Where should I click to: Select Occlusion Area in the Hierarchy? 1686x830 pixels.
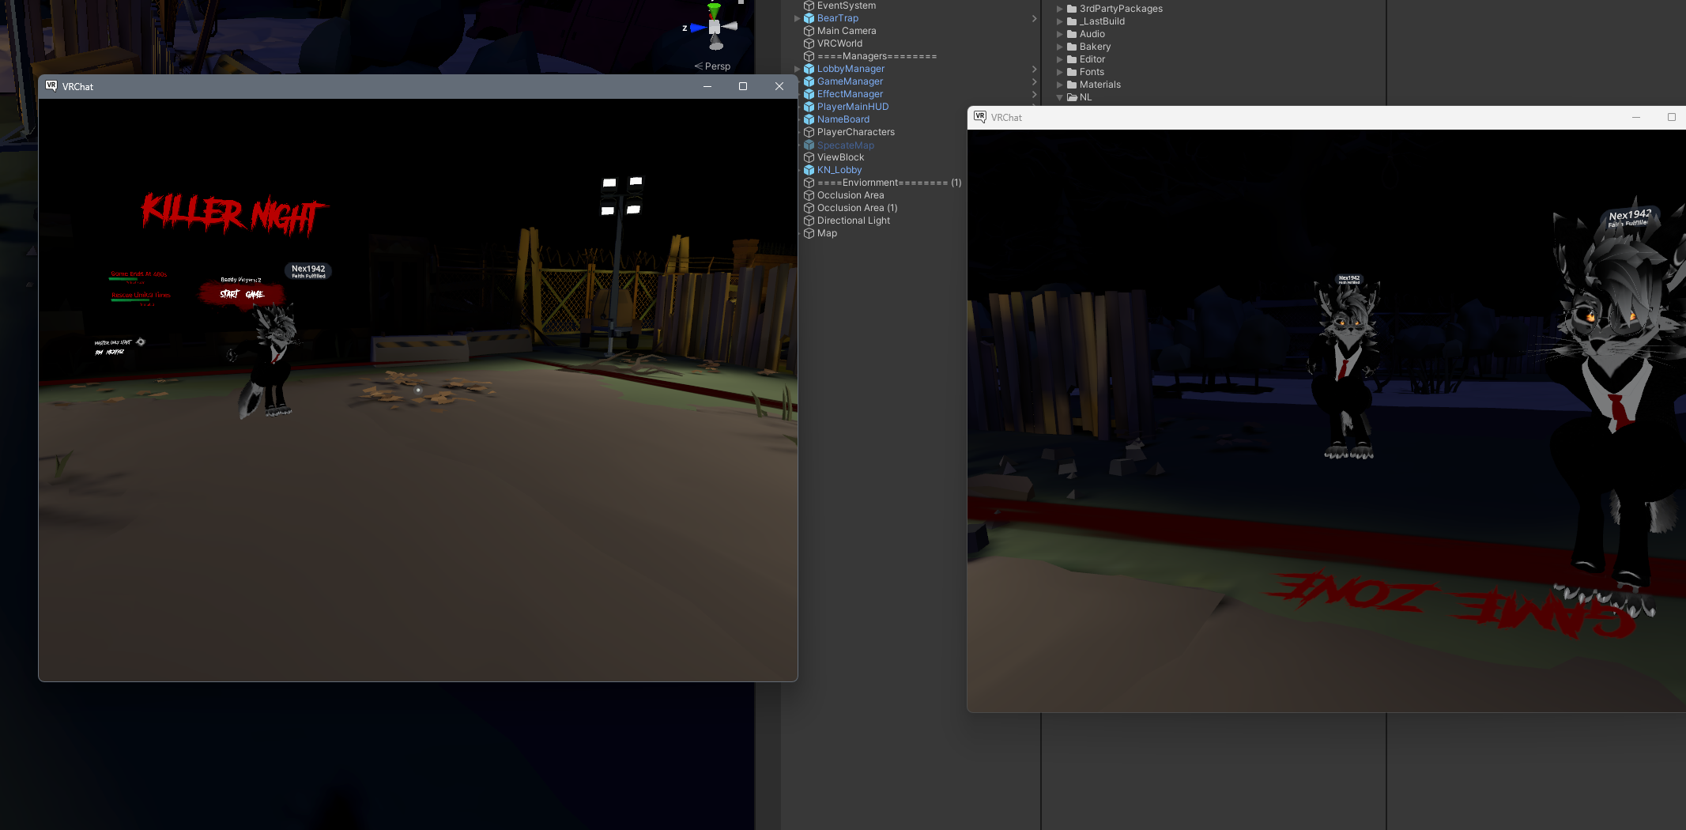point(851,195)
